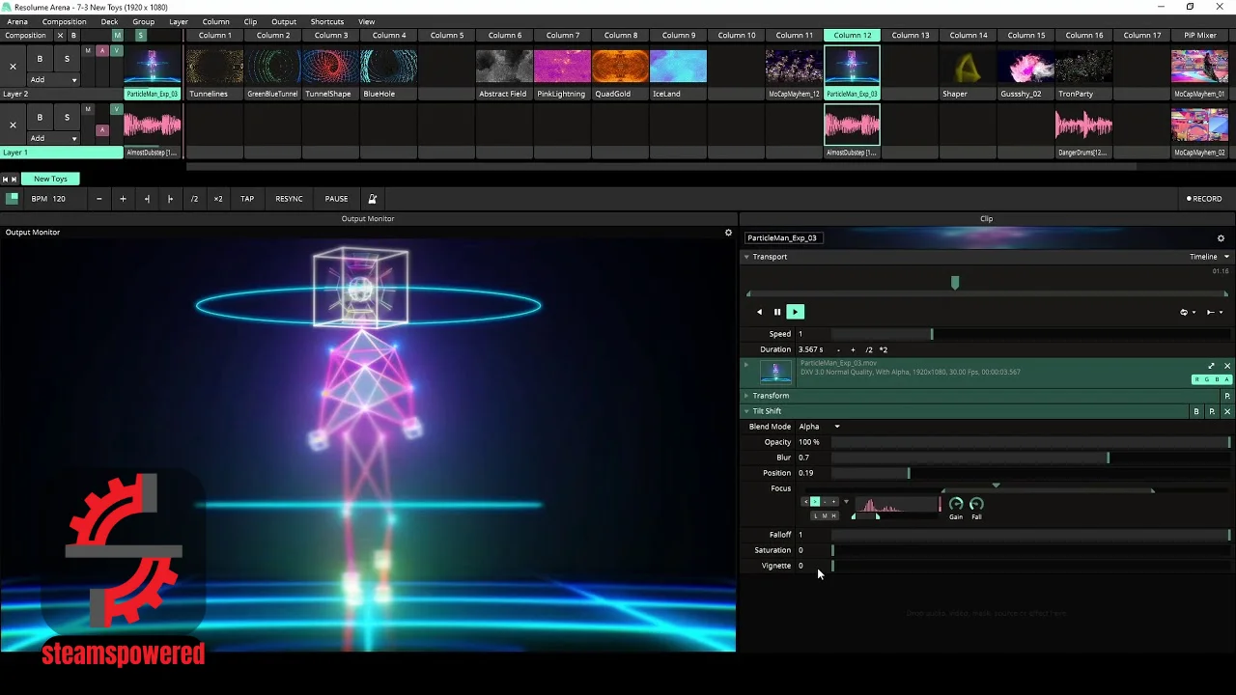Image resolution: width=1236 pixels, height=695 pixels.
Task: Trigger the PinkLightning clip thumbnail
Action: (562, 67)
